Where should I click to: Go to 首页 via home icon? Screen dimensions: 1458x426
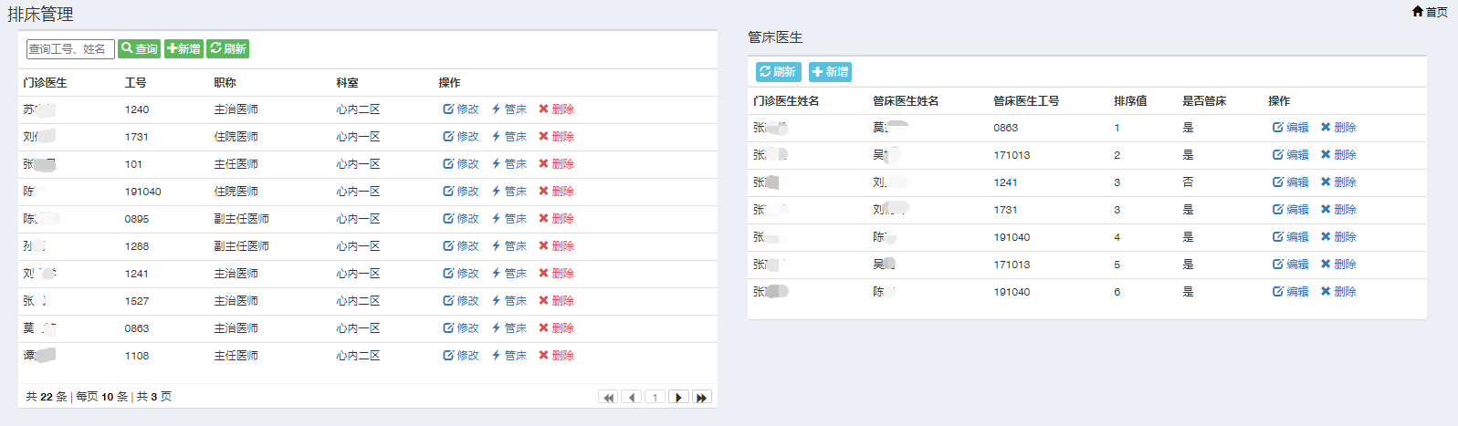1430,12
